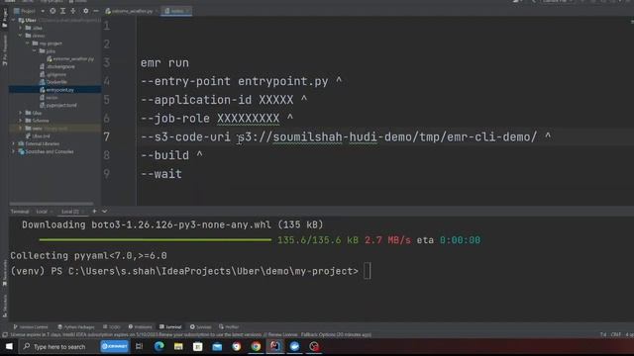Collapse the my-project folder
634x356 pixels.
pyautogui.click(x=28, y=44)
